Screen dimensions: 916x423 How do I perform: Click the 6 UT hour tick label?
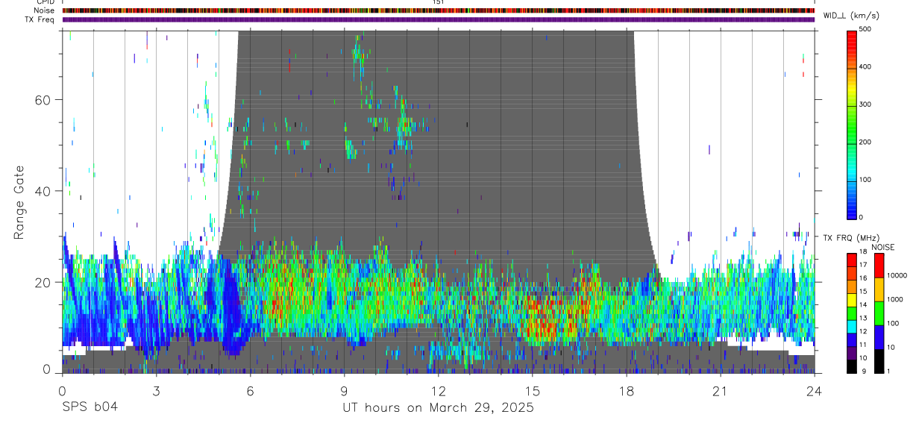tap(250, 390)
